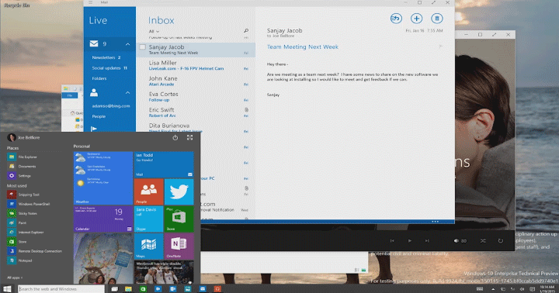
Task: Collapse the mail folders chevron
Action: pos(127,43)
